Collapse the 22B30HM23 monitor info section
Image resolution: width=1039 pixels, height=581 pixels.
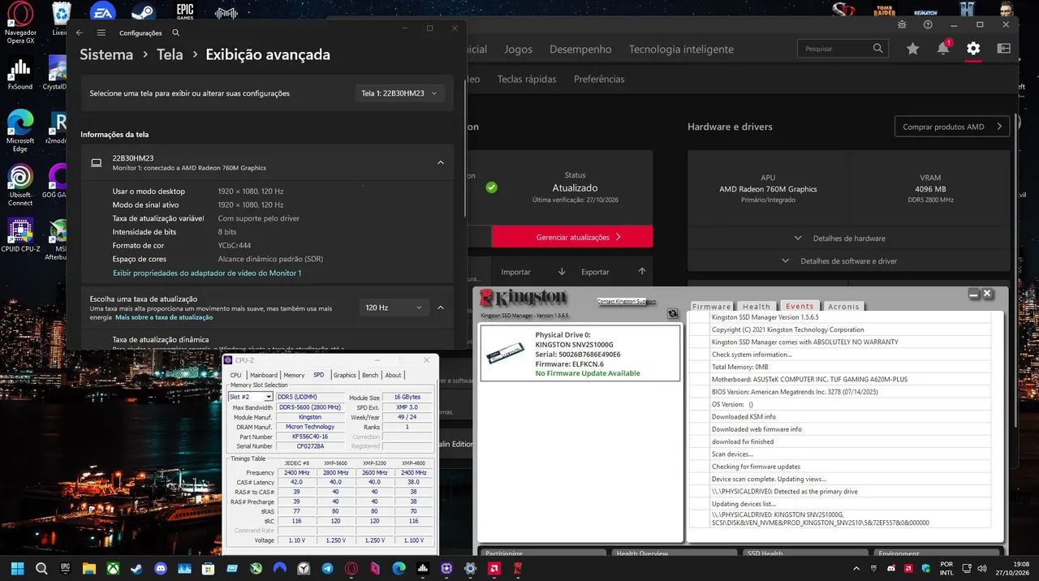441,162
